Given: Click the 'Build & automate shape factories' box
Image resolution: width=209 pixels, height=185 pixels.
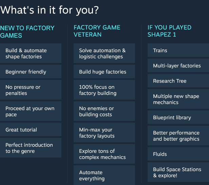Looking at the screenshot, I should coord(31,54).
